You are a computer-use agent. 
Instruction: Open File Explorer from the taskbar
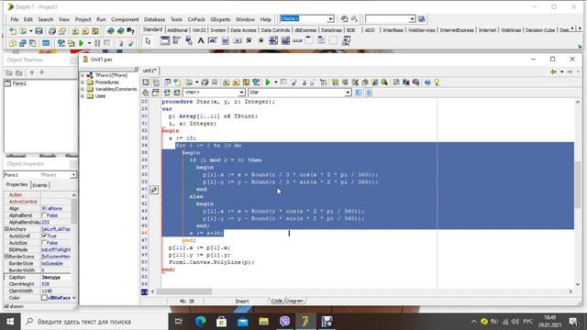pos(263,322)
